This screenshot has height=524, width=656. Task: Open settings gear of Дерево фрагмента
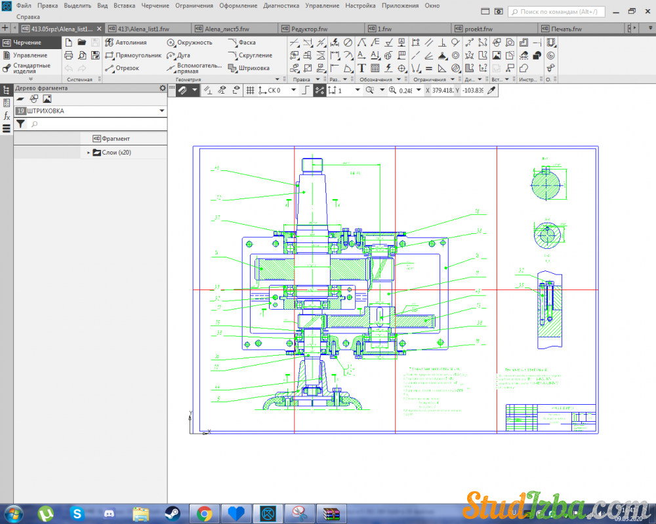pos(163,88)
